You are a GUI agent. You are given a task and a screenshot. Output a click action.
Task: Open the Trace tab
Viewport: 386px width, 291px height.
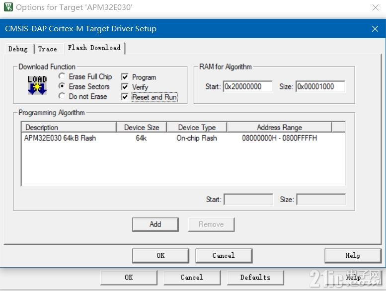click(x=48, y=49)
